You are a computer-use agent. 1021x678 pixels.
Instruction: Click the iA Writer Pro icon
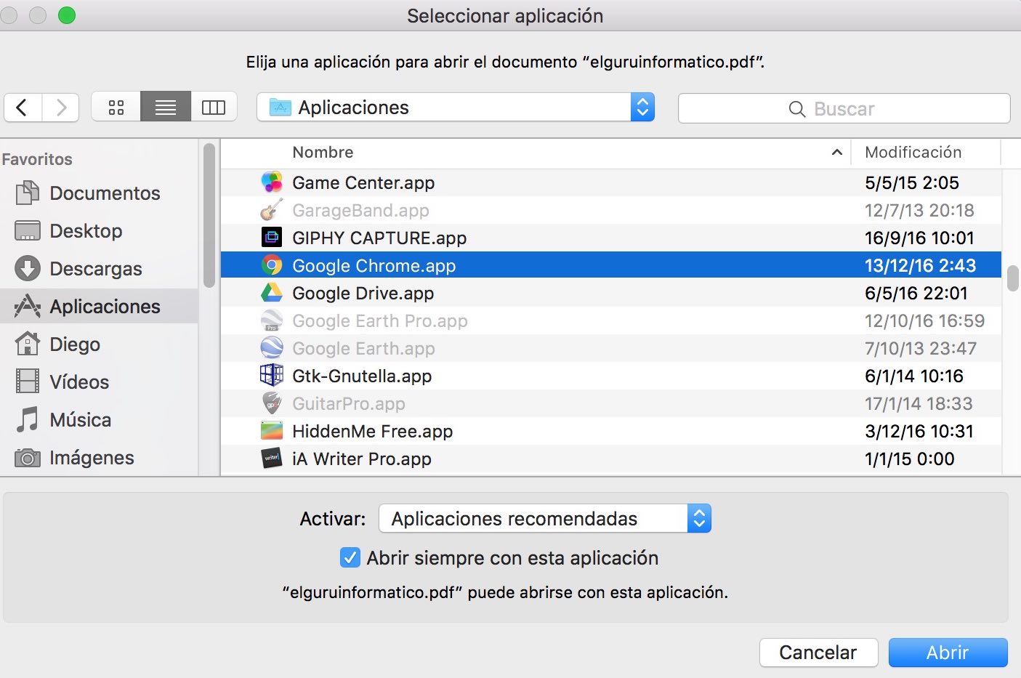[x=272, y=459]
